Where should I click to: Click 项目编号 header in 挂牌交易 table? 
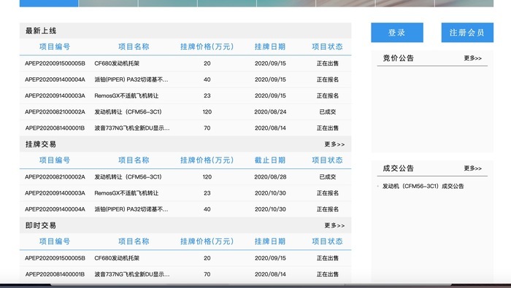(x=55, y=160)
